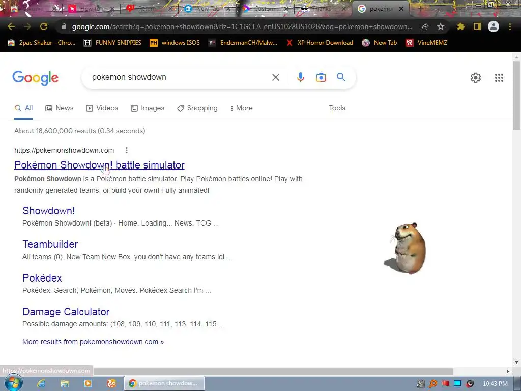Open the VineMEMZ bookmark
Image resolution: width=521 pixels, height=391 pixels.
click(x=426, y=43)
